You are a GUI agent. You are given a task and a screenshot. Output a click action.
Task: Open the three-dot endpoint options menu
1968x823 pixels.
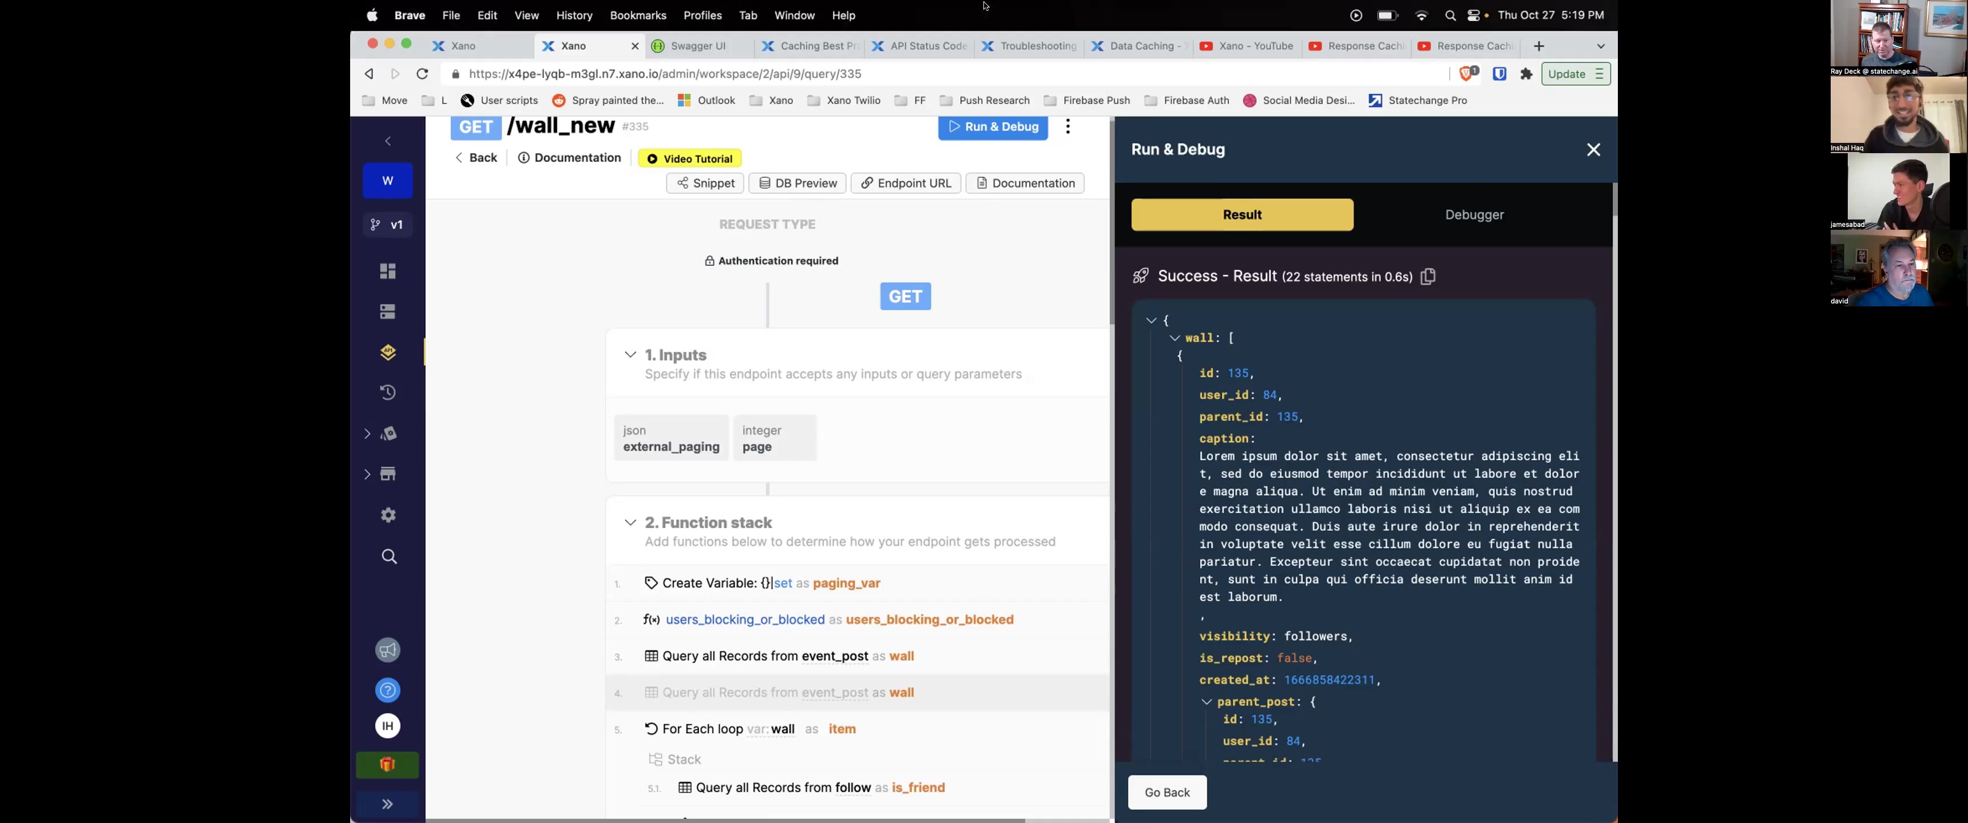coord(1068,127)
